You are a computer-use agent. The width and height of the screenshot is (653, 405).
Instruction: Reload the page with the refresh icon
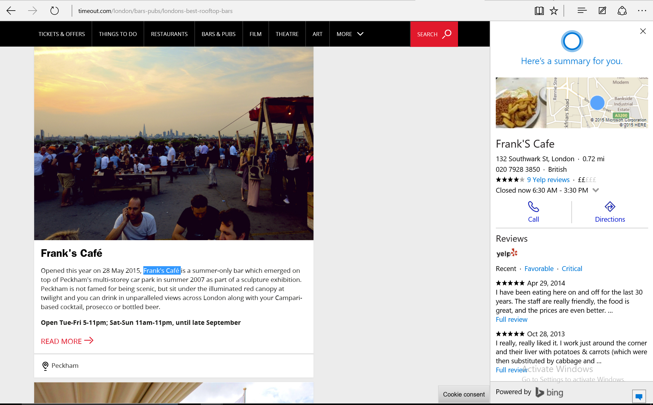click(x=54, y=11)
